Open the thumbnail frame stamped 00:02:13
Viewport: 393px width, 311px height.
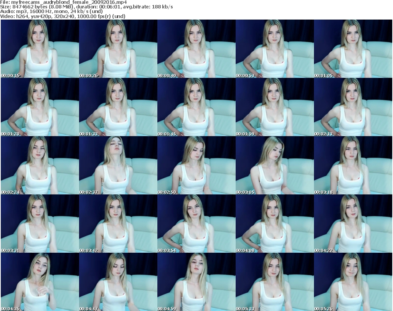353,107
